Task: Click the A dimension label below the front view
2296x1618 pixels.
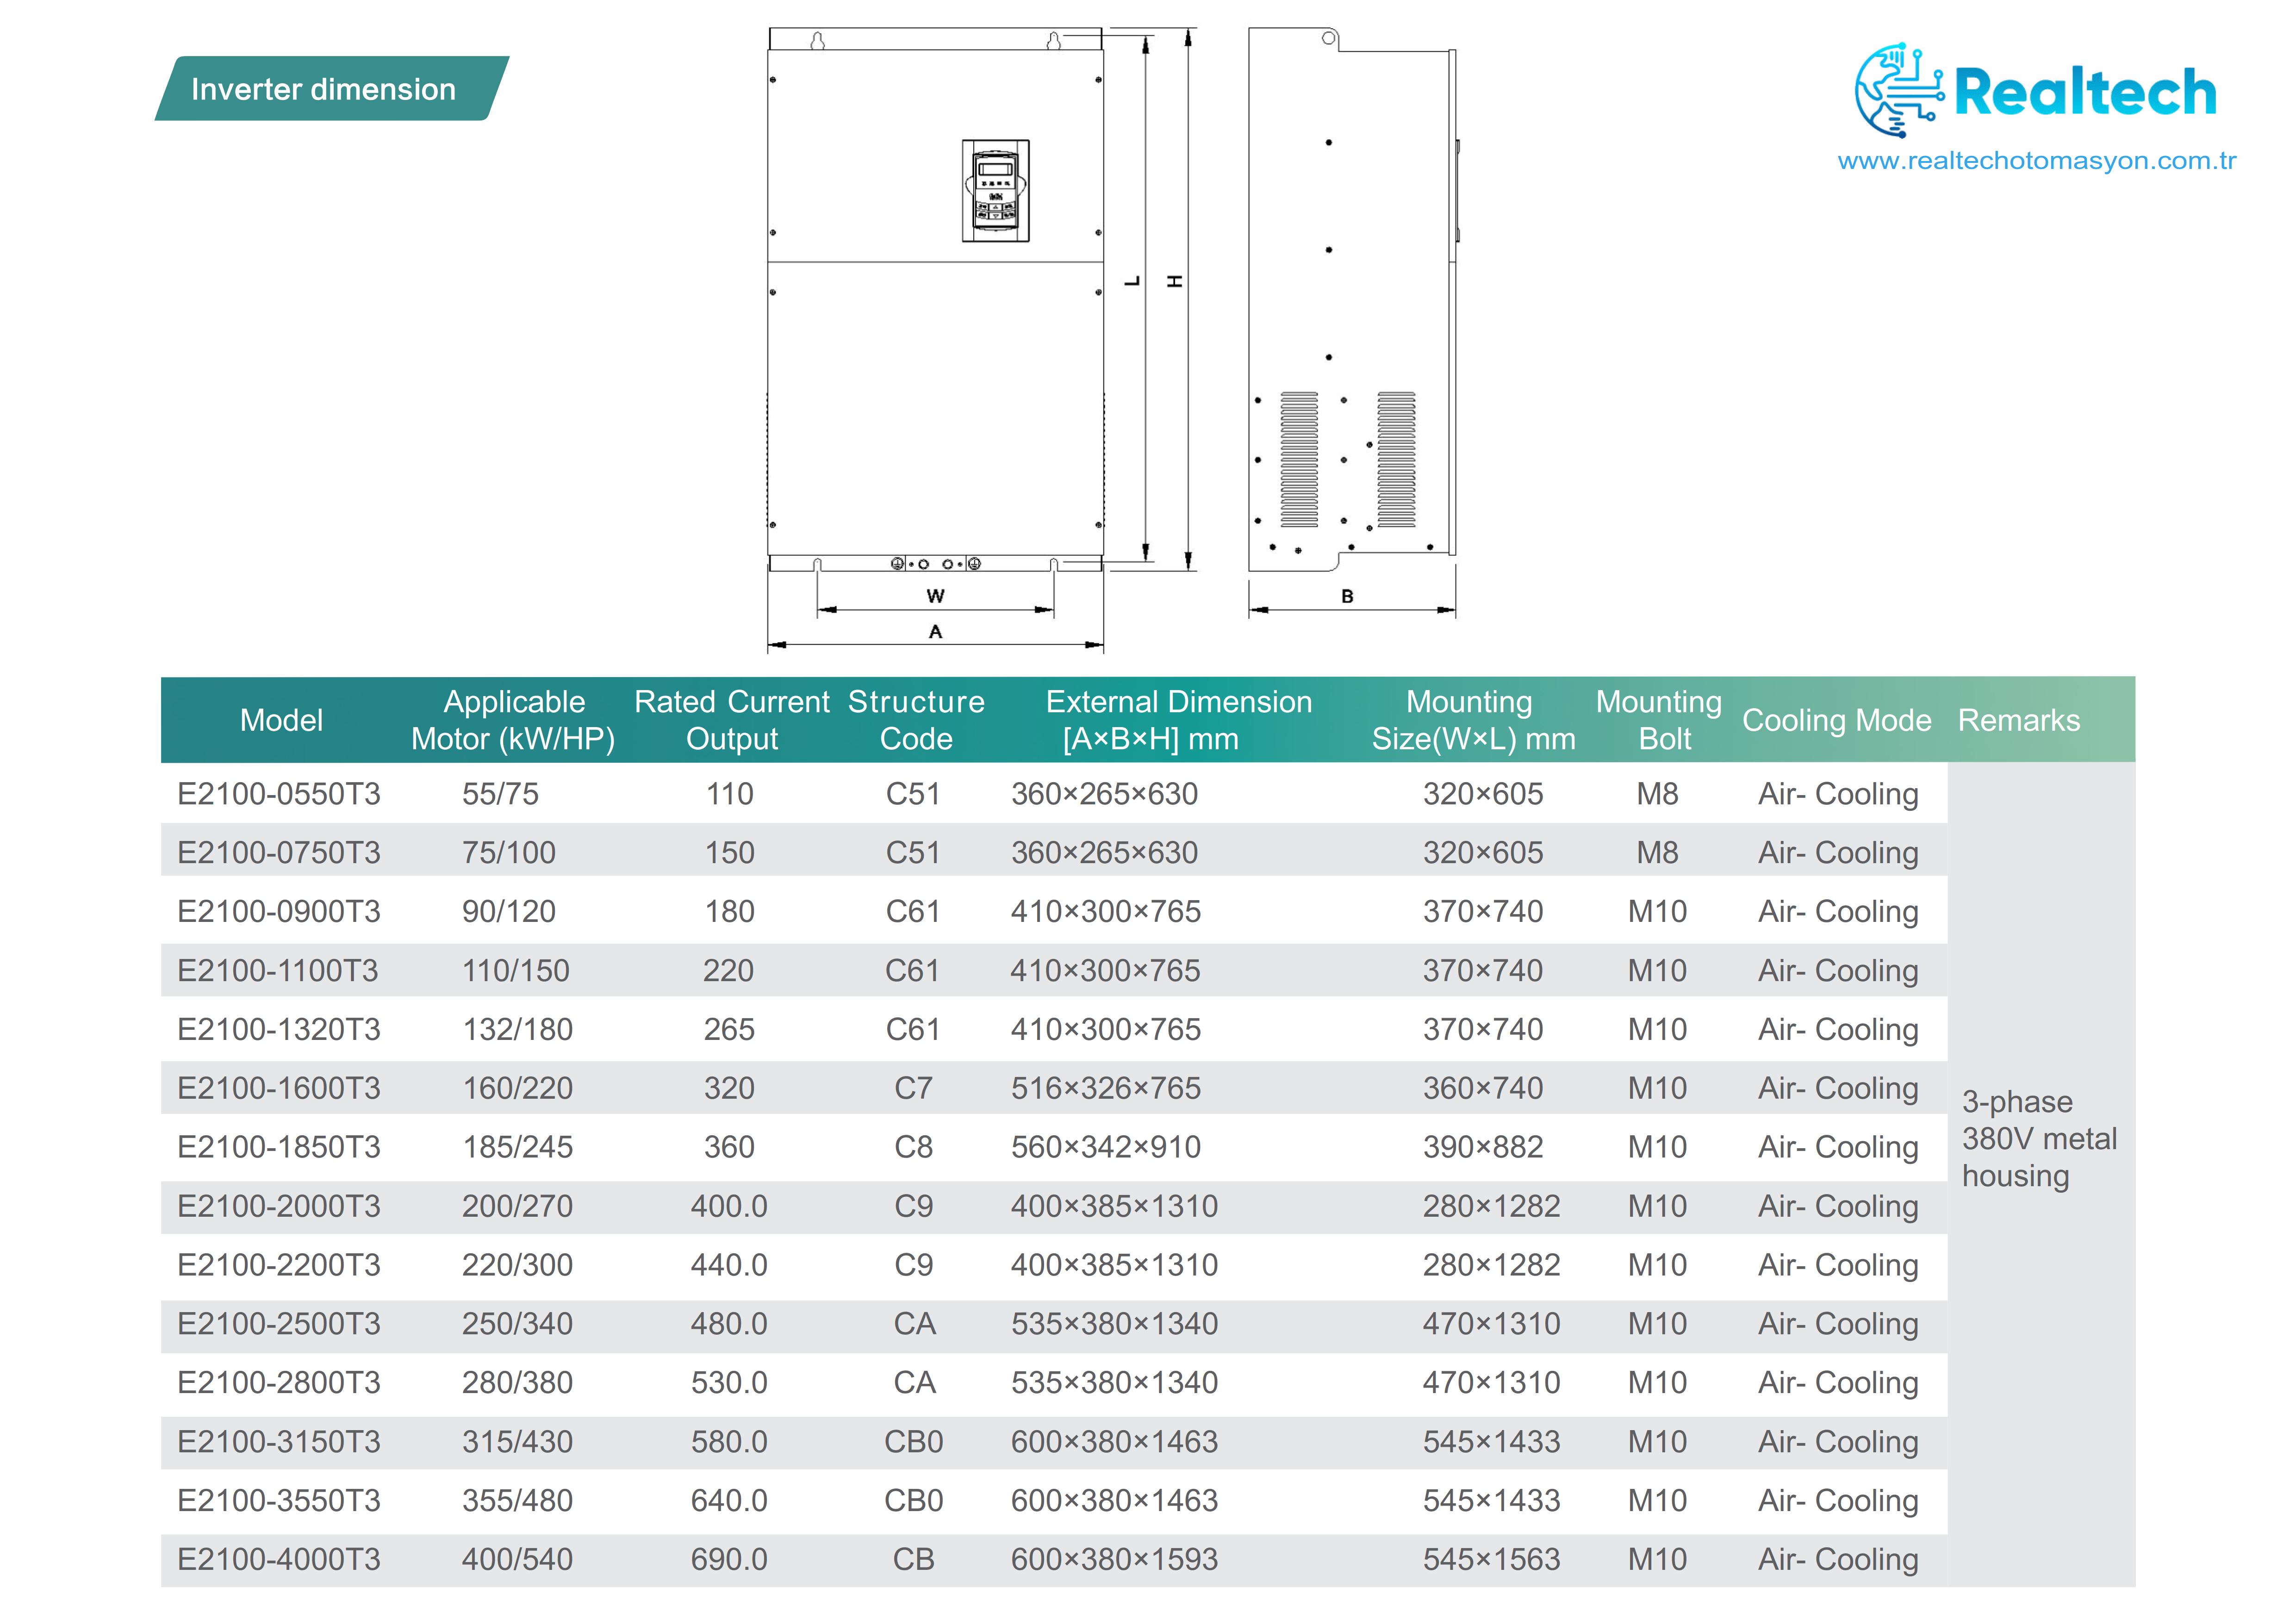Action: point(935,632)
